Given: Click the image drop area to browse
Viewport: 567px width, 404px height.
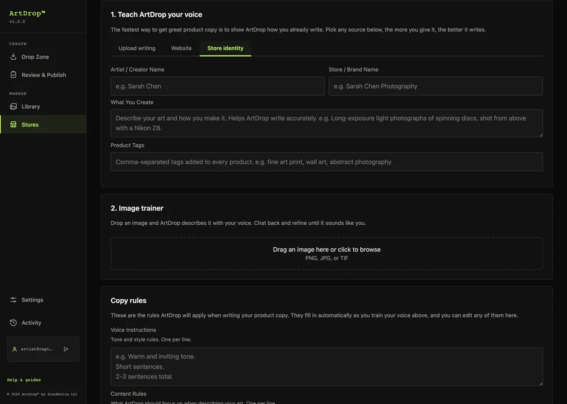Looking at the screenshot, I should tap(327, 253).
